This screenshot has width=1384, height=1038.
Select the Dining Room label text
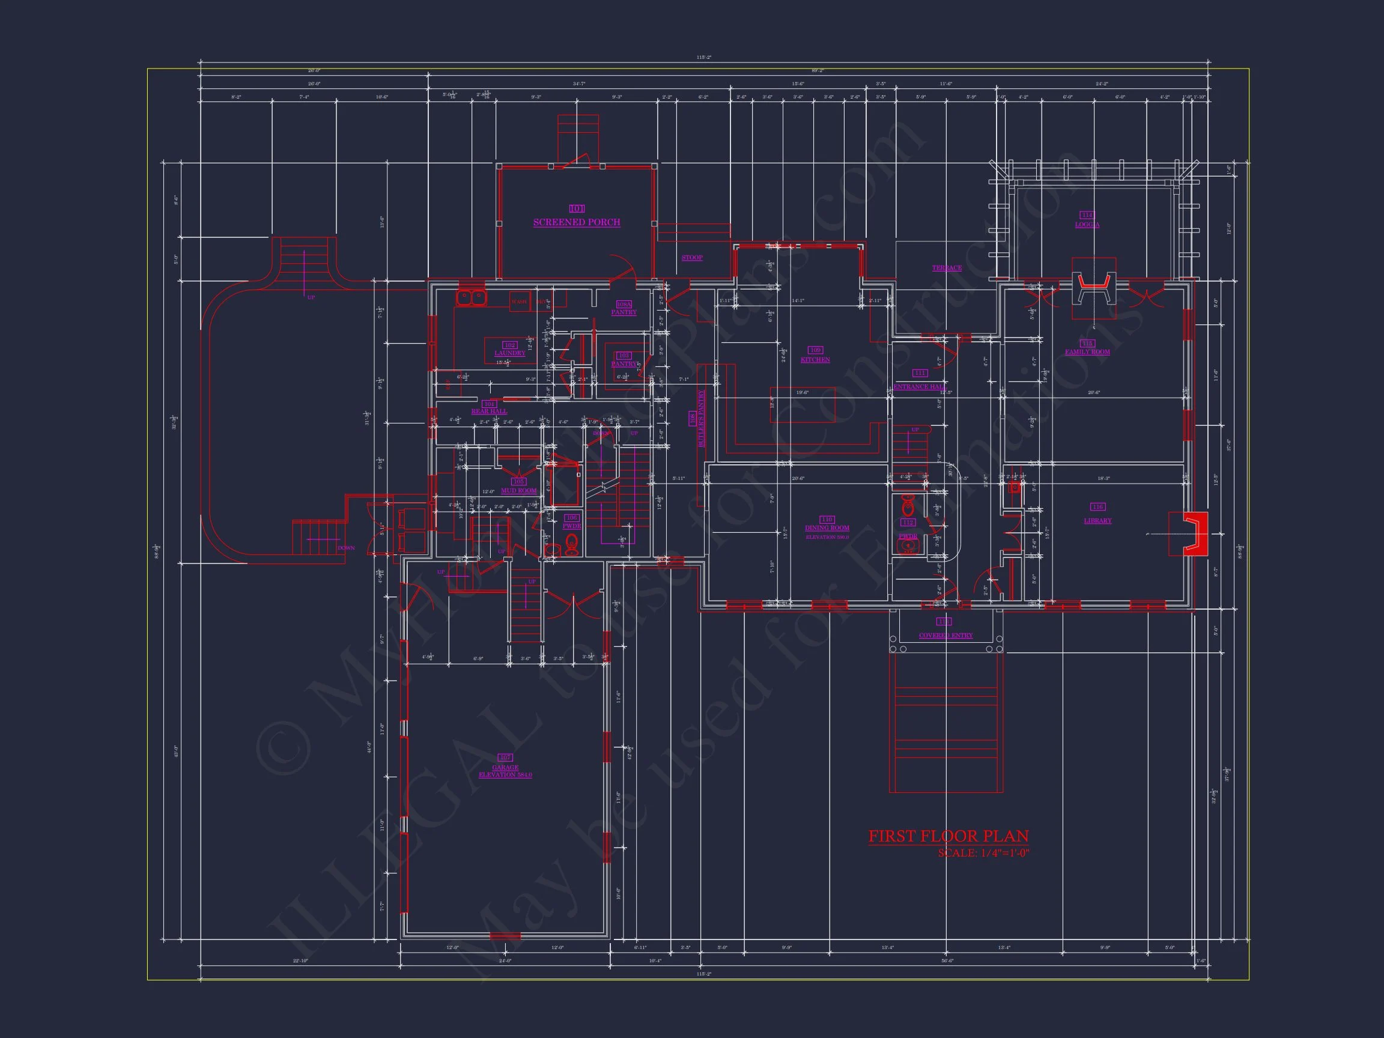(x=827, y=528)
